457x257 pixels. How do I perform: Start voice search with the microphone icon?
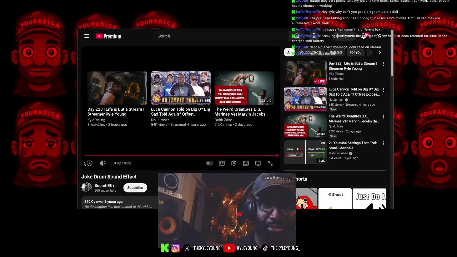click(x=314, y=36)
